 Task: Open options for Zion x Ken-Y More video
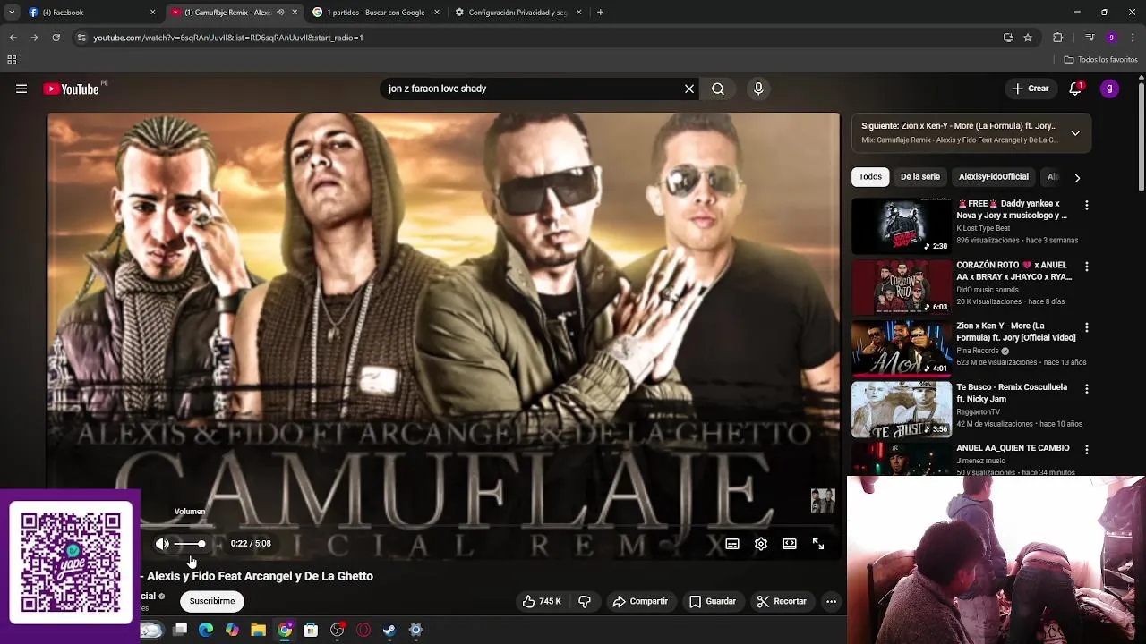click(x=1087, y=327)
